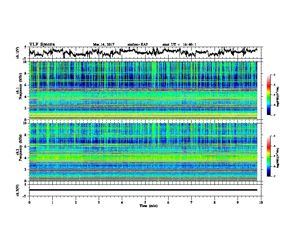The width and height of the screenshot is (294, 227).
Task: Click the "6" time axis tick label
Action: point(169,203)
